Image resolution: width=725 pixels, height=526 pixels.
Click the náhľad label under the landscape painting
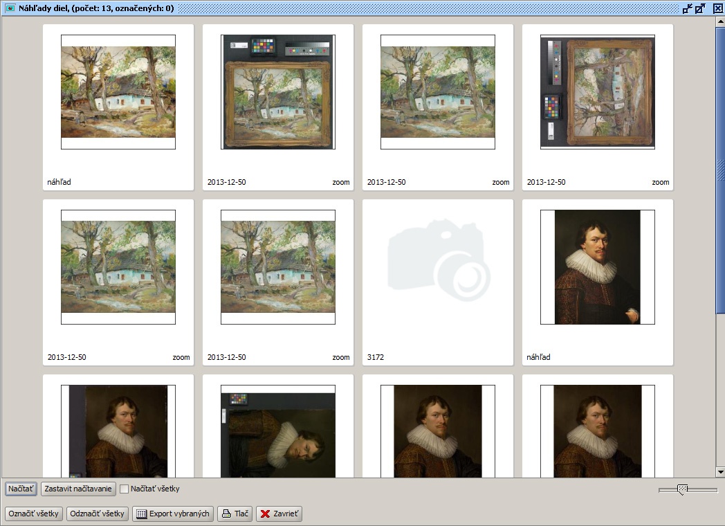(x=59, y=182)
